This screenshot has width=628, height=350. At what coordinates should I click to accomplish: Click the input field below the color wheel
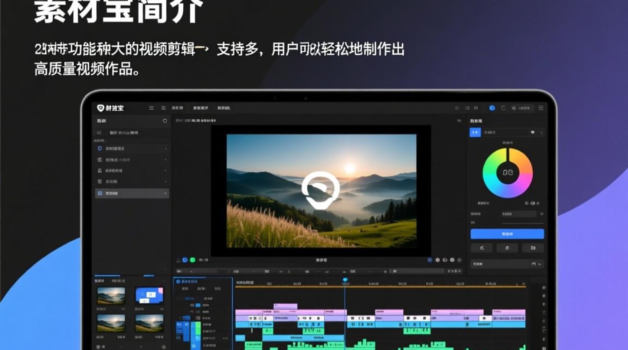click(x=519, y=214)
